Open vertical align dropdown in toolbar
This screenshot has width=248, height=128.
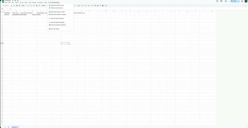click(82, 6)
